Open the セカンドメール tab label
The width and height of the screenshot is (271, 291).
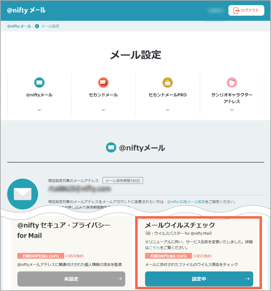(103, 95)
